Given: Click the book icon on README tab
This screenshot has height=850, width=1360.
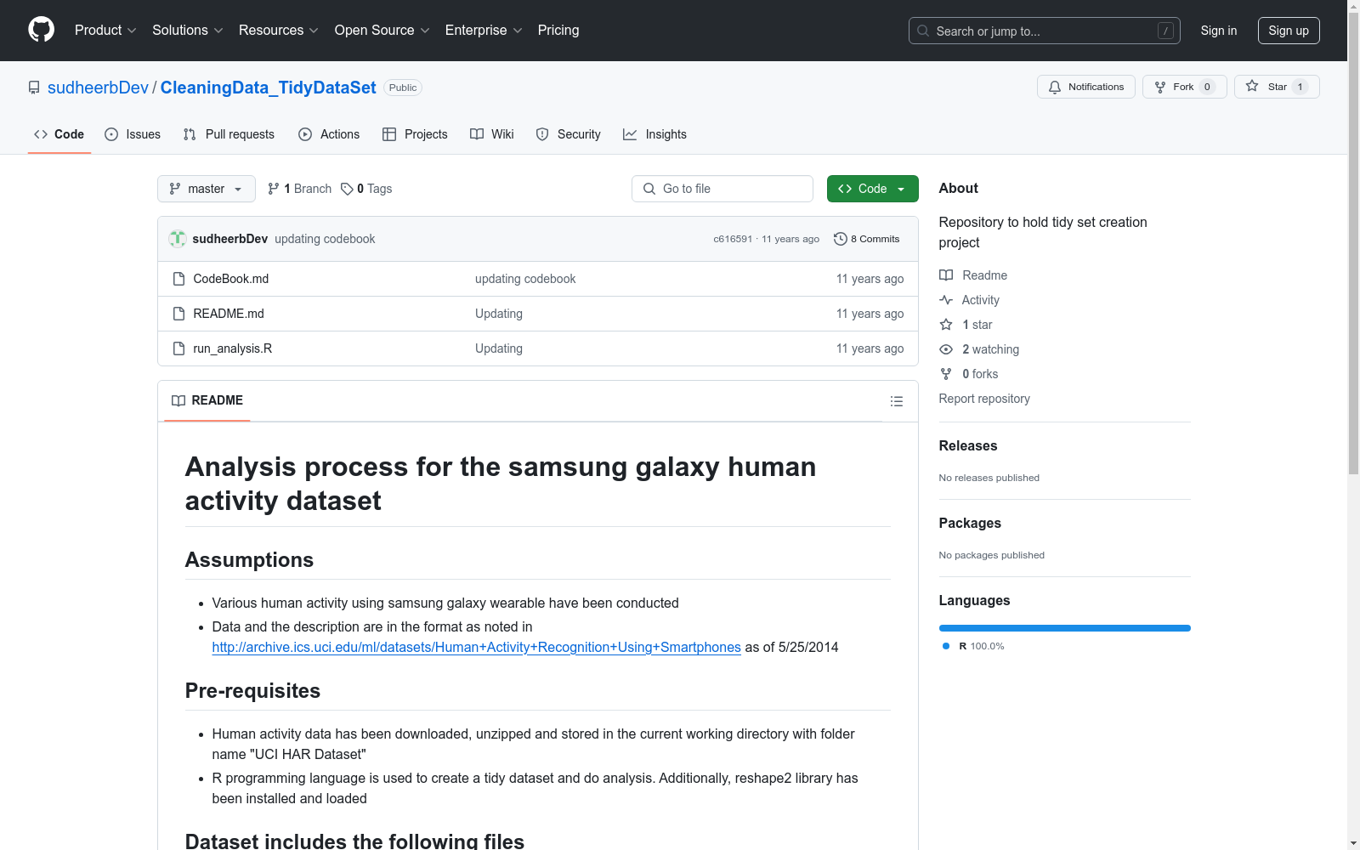Looking at the screenshot, I should pos(178,400).
